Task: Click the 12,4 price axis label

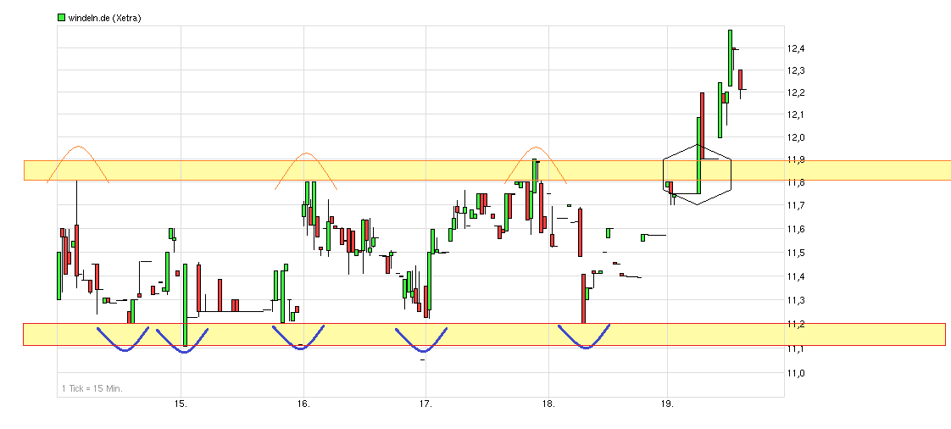Action: click(796, 48)
